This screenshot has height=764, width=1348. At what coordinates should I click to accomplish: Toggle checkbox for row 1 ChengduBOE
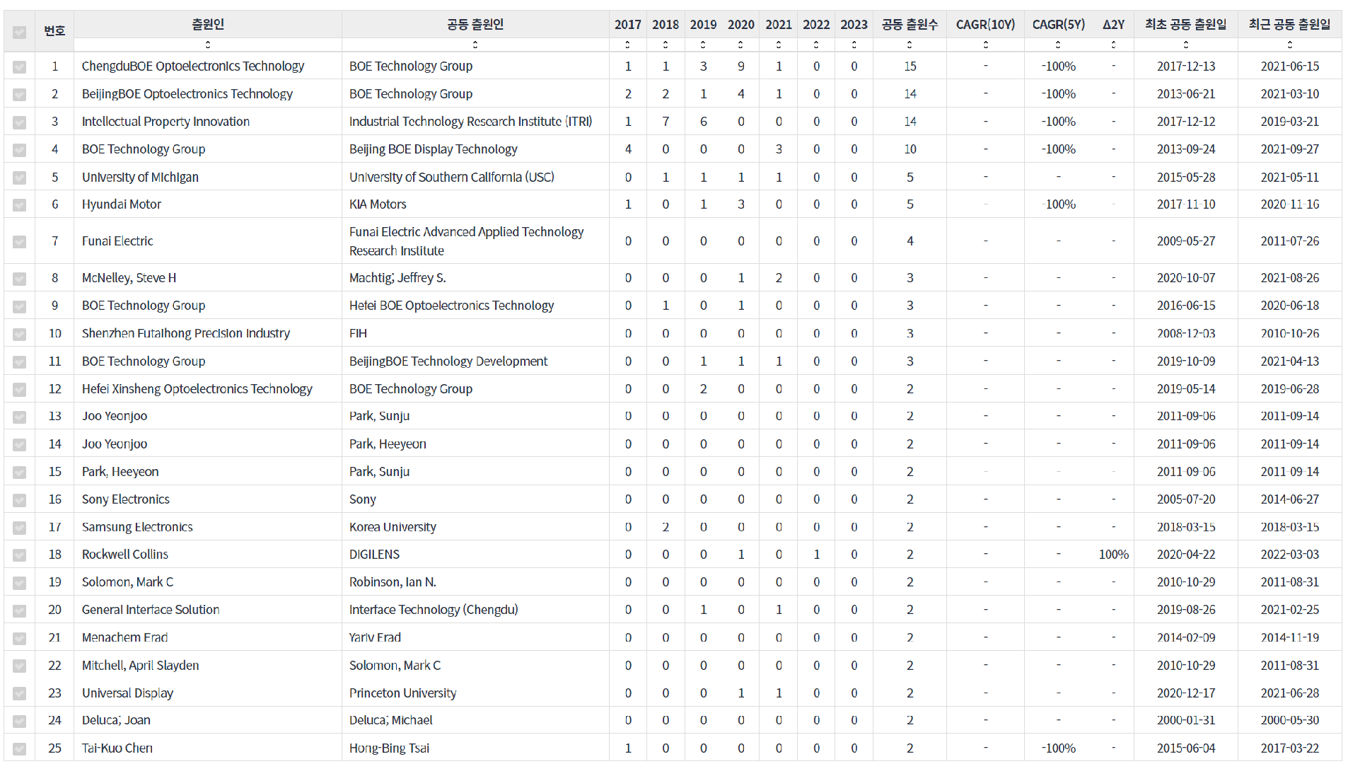[x=19, y=67]
